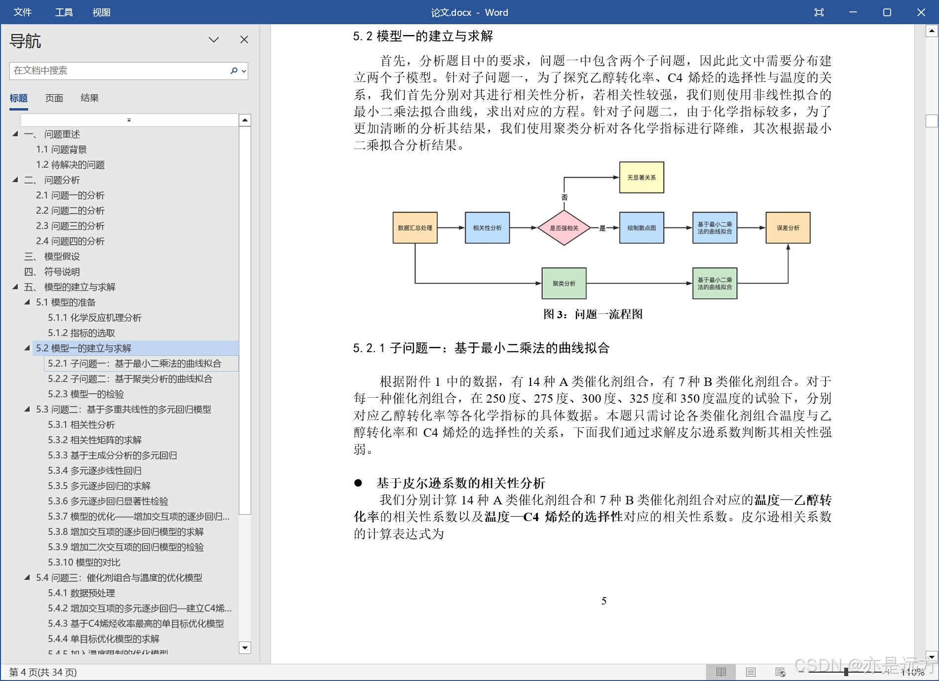Go to heading 5.4.4 单目标优化模型的求解

[x=104, y=639]
